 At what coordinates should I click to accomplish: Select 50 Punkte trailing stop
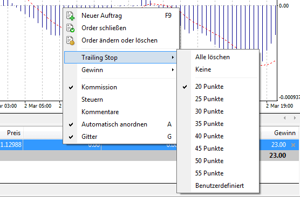click(x=218, y=161)
